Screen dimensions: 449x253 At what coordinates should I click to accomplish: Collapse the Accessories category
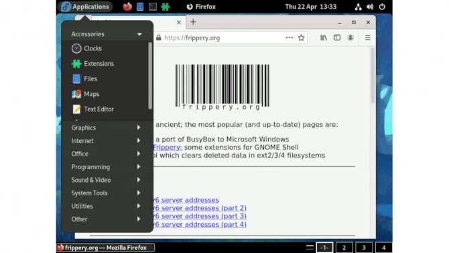(107, 34)
